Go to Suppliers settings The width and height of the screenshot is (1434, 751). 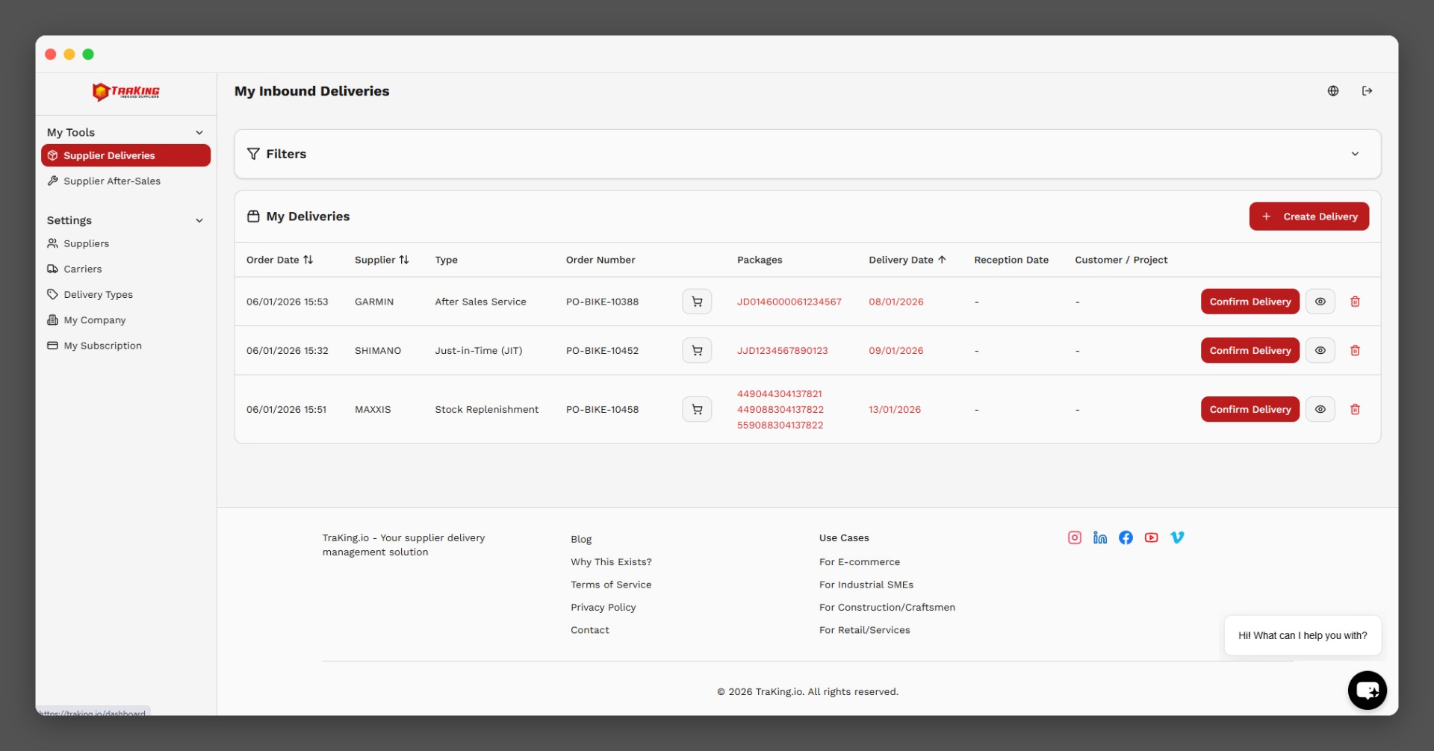click(125, 243)
